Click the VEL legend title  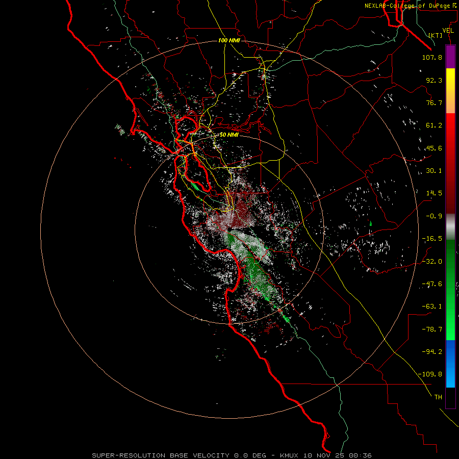[448, 31]
